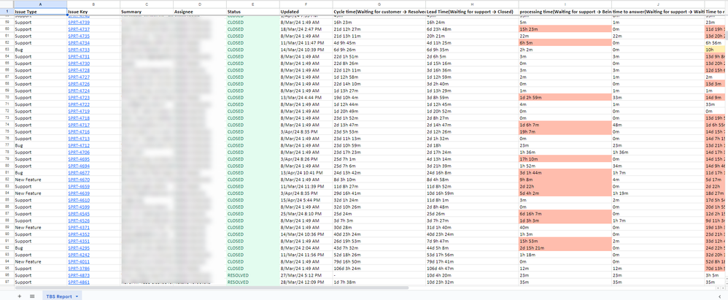This screenshot has width=728, height=300.
Task: Select highlighted 15h 23m processing time cell
Action: point(565,29)
